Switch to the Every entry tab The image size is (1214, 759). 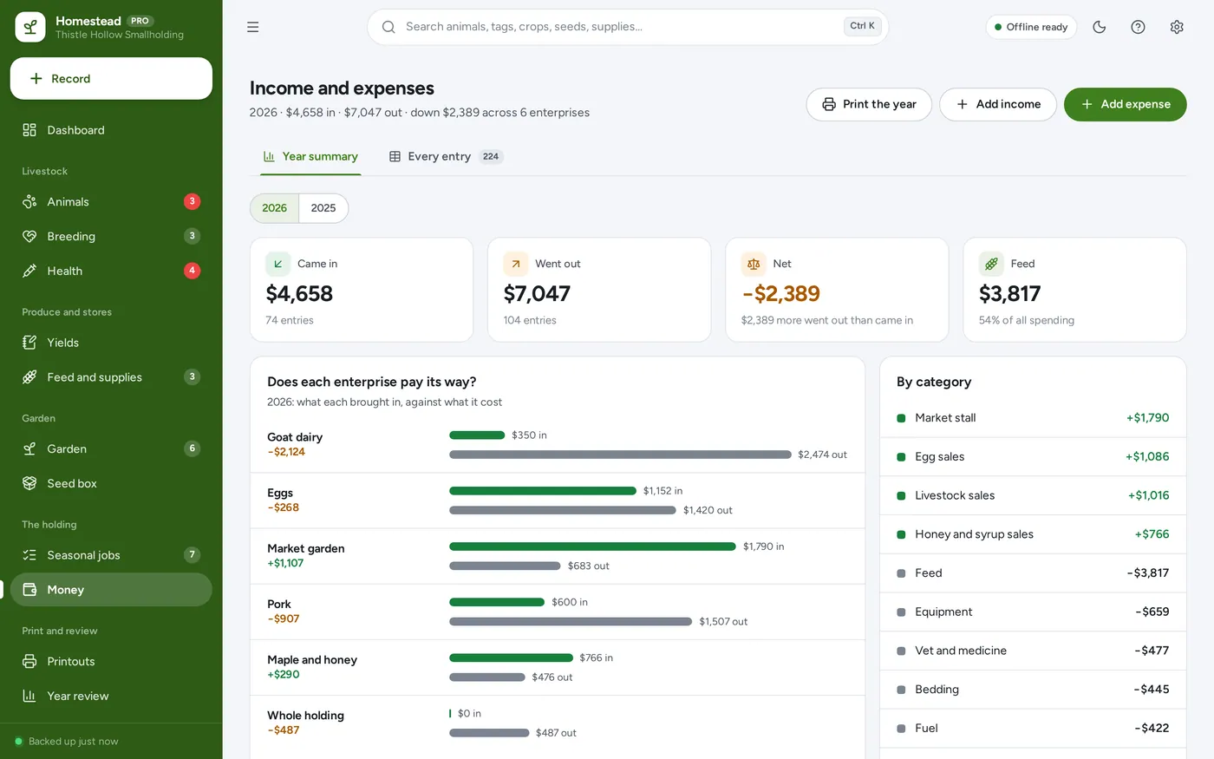(x=446, y=157)
